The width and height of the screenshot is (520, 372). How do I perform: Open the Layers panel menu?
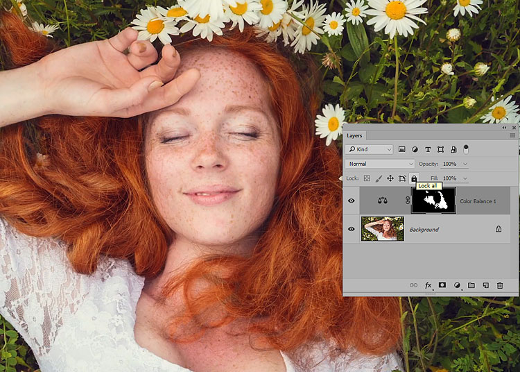click(x=512, y=135)
